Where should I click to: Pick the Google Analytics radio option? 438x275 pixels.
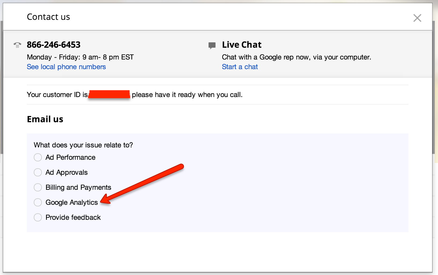(38, 202)
